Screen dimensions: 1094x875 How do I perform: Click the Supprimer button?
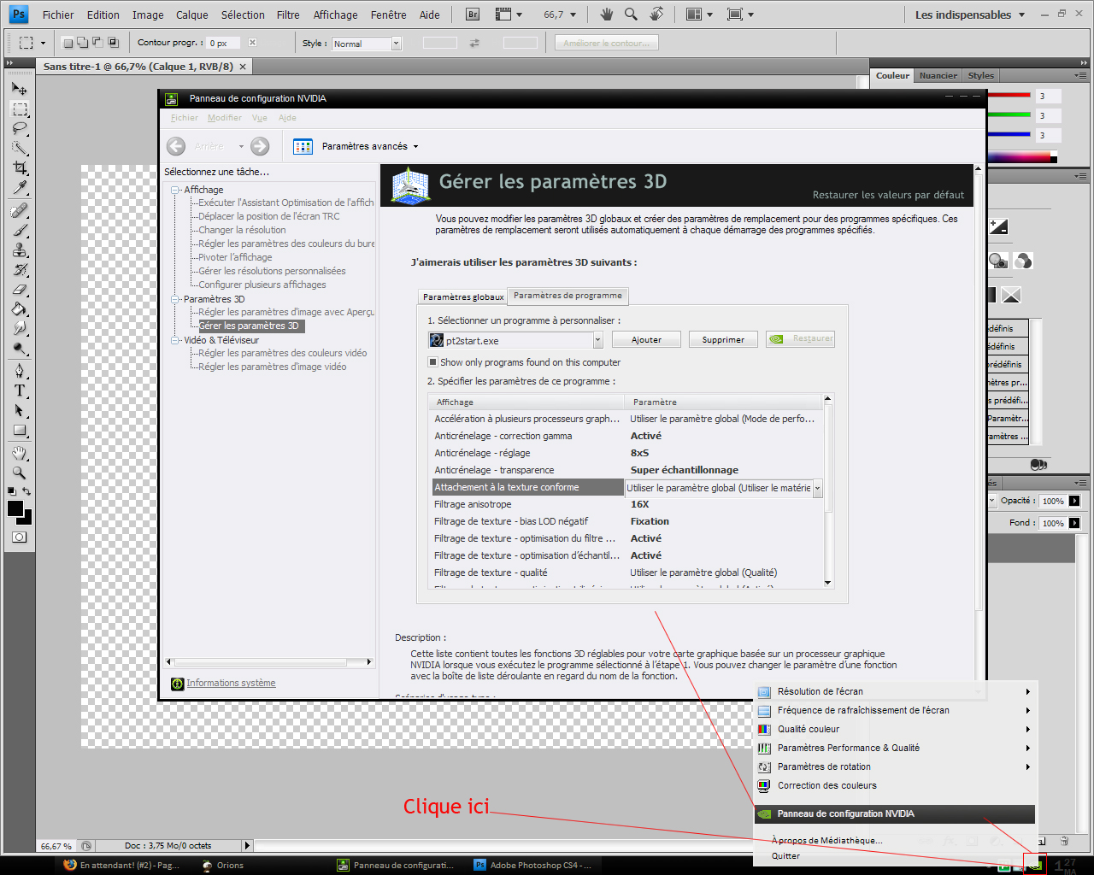click(x=723, y=340)
